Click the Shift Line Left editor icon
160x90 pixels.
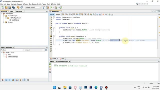[97, 14]
